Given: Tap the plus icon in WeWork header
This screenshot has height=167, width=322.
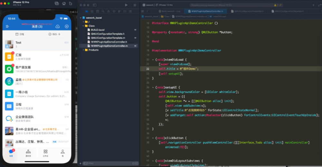Looking at the screenshot, I should pyautogui.click(x=67, y=26).
